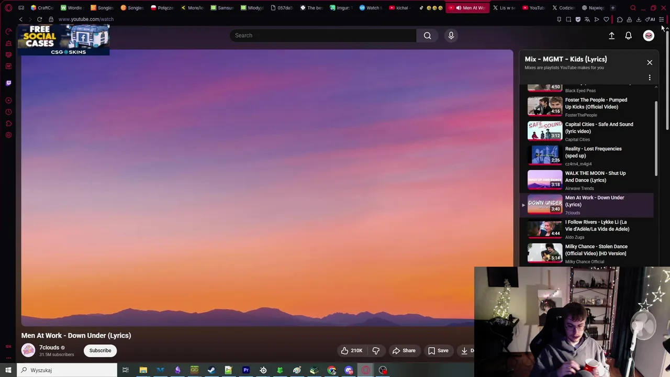The width and height of the screenshot is (670, 377).
Task: Click the snapshot camera icon in toolbar
Action: [x=568, y=19]
